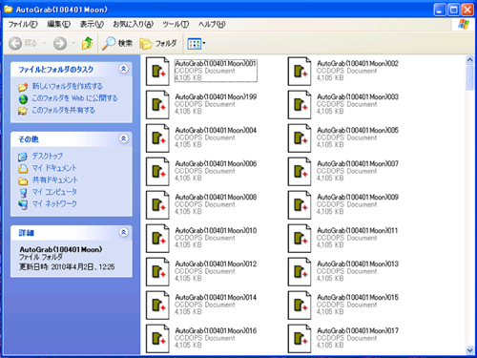Click the scrollbar down arrow
This screenshot has width=477, height=358.
469,350
